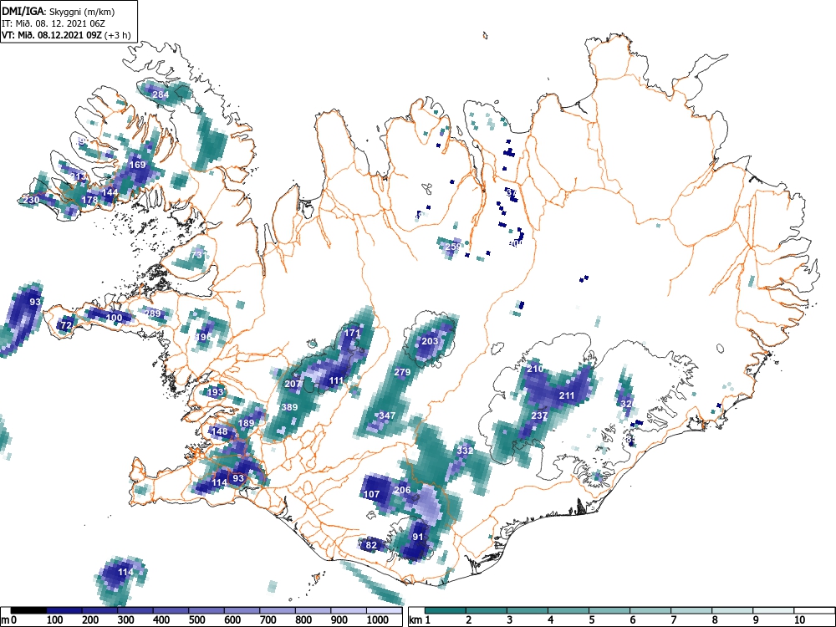Click the map value 148
The width and height of the screenshot is (836, 627).
(220, 431)
